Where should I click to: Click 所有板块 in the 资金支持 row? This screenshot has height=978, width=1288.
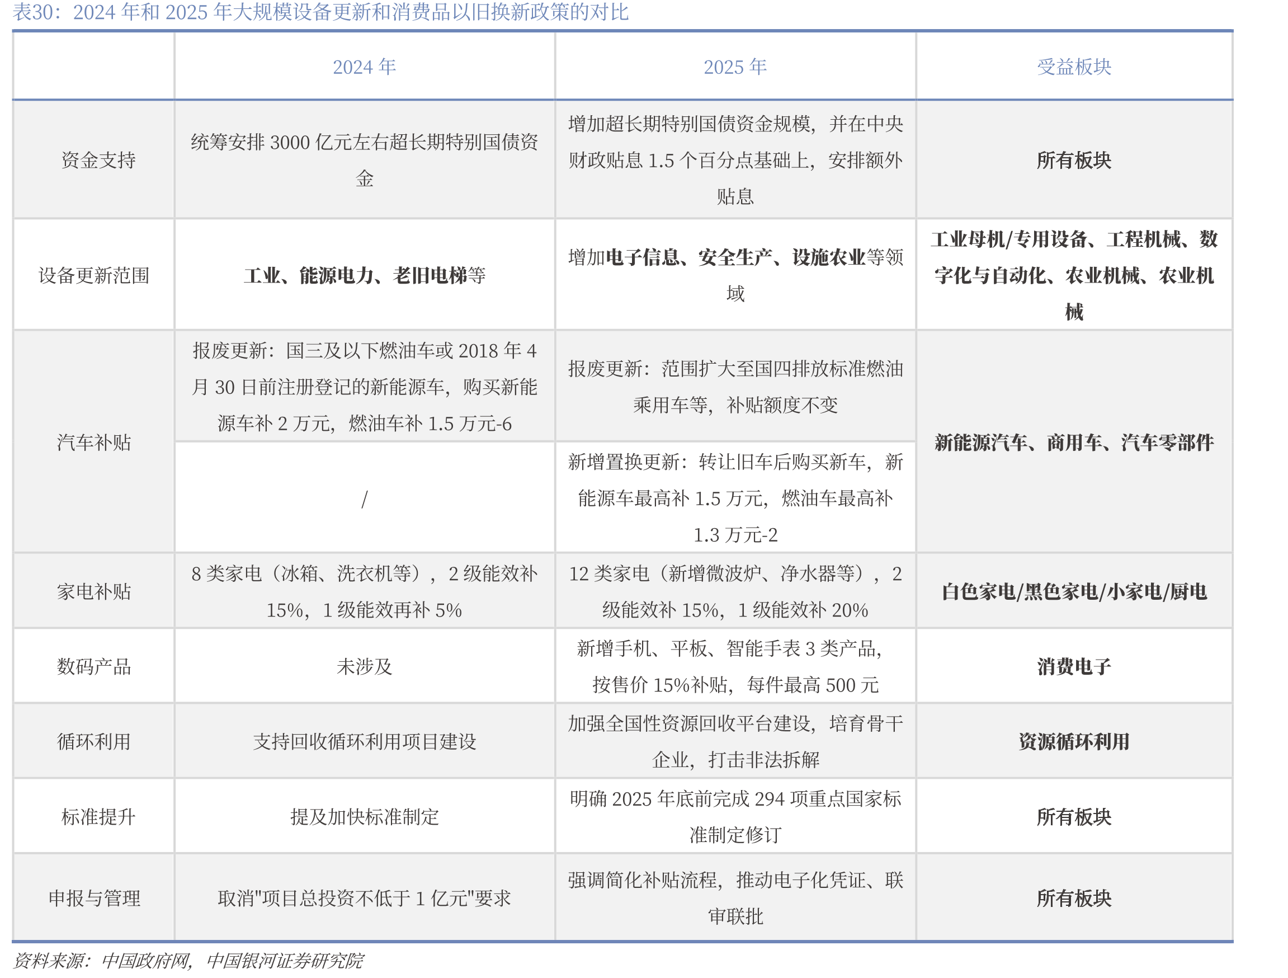coord(1074,160)
